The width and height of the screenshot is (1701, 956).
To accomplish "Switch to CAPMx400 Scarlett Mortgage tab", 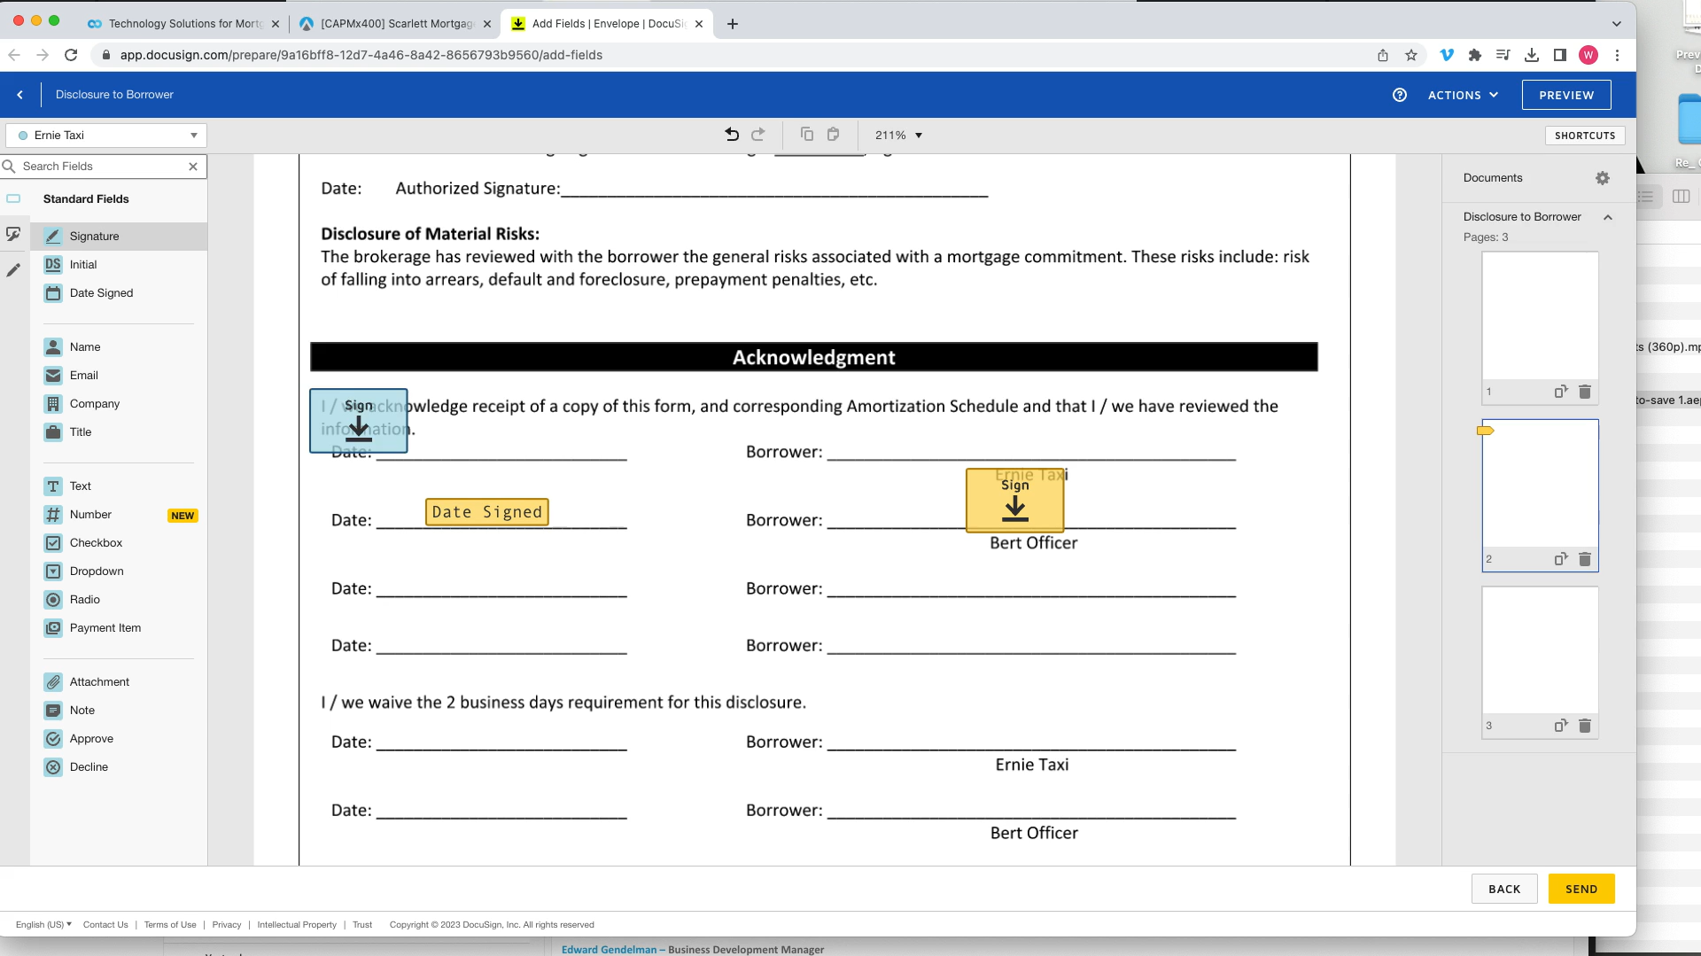I will point(397,24).
